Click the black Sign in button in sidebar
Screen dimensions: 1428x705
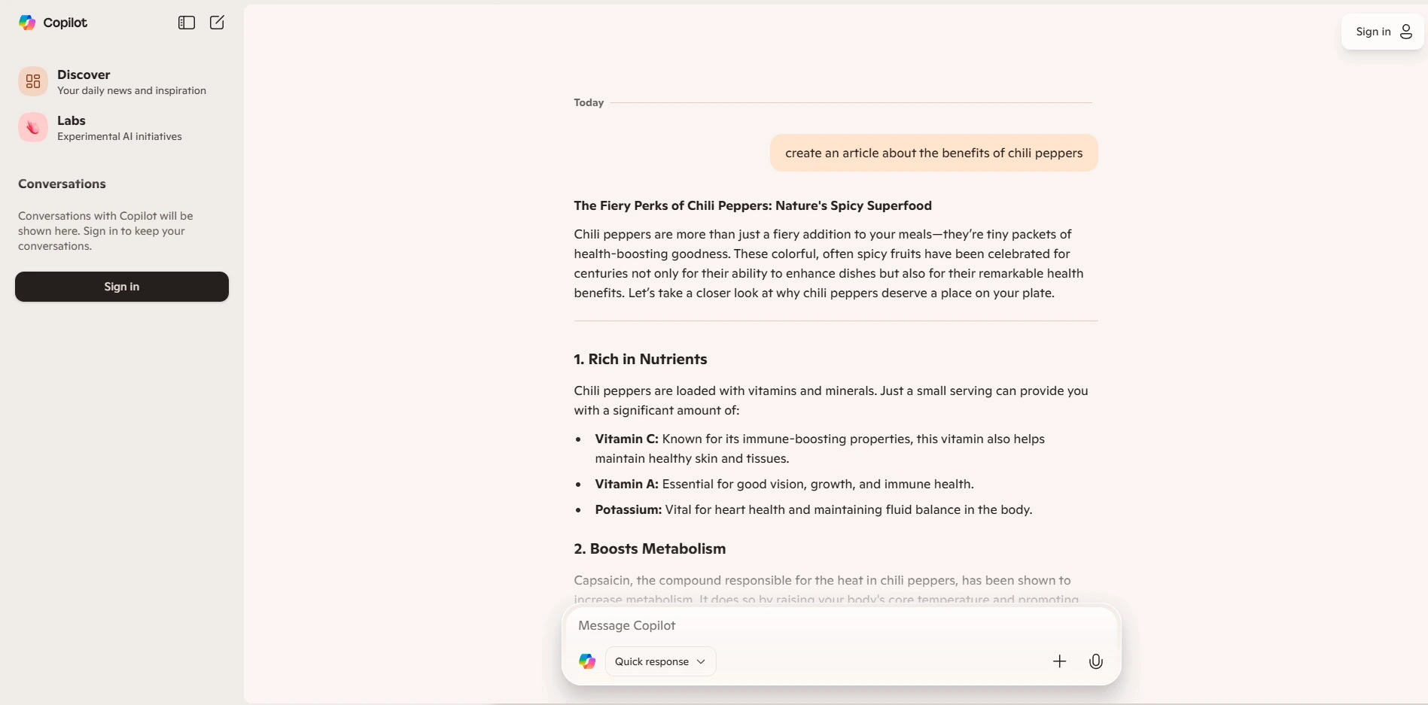122,287
